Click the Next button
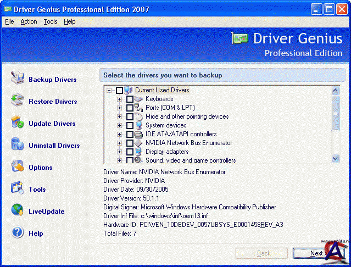351x267 pixels. pyautogui.click(x=317, y=253)
